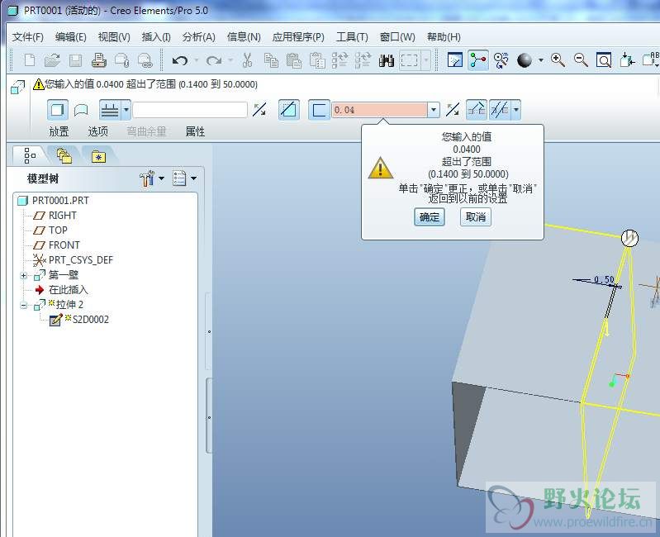Open Paste Special clipboard icon
660x537 pixels.
(x=317, y=60)
